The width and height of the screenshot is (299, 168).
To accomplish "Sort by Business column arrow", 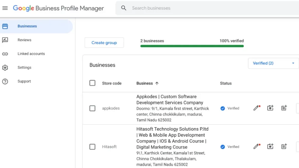I will click(x=157, y=83).
